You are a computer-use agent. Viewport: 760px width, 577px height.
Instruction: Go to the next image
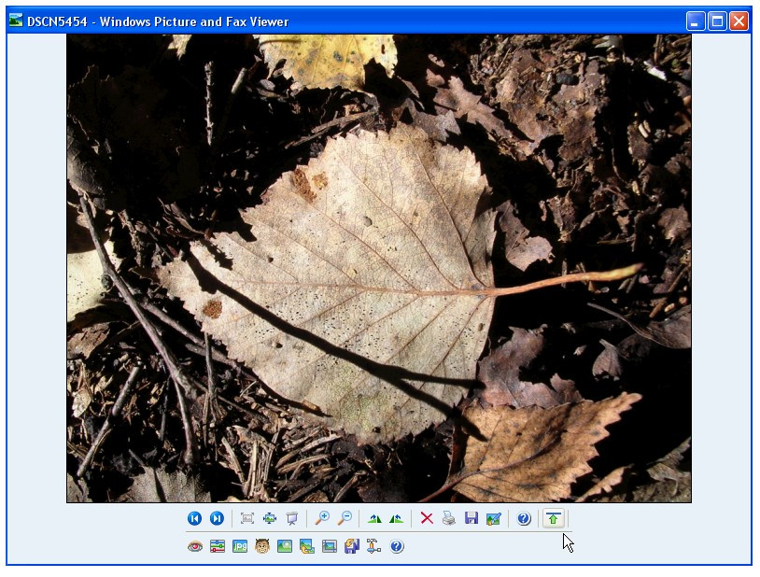[217, 518]
